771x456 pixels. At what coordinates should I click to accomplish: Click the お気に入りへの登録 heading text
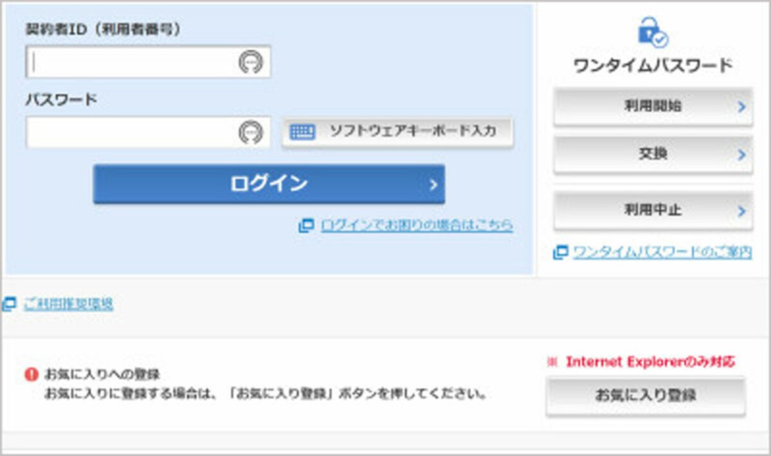pos(102,374)
